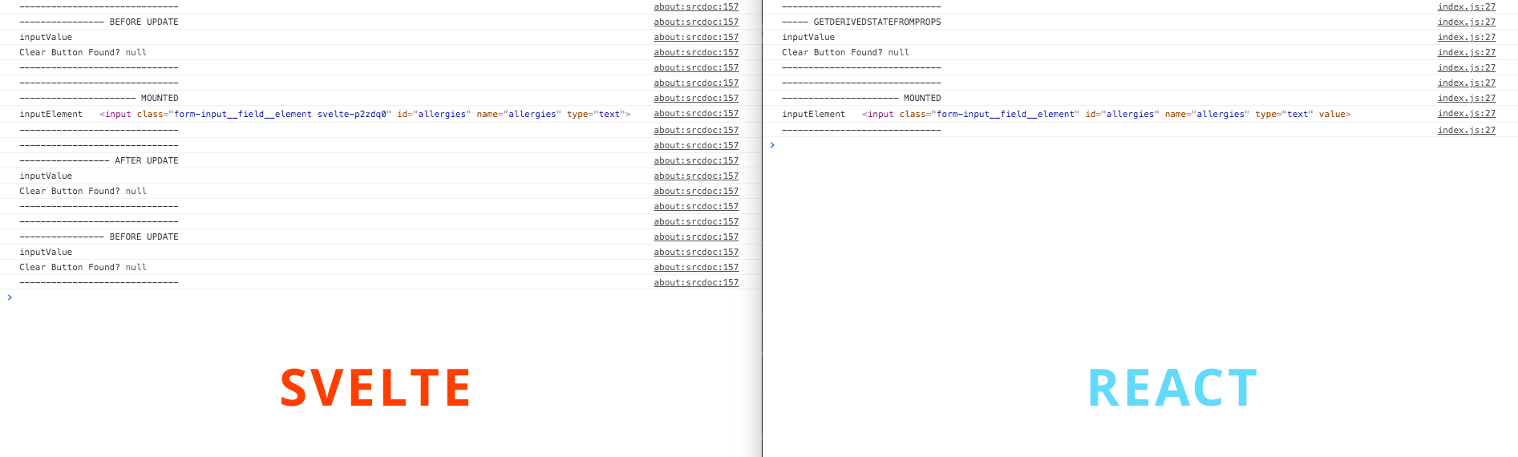This screenshot has width=1518, height=457.
Task: Click the React input's form-input__field__element class value
Action: [x=1008, y=114]
